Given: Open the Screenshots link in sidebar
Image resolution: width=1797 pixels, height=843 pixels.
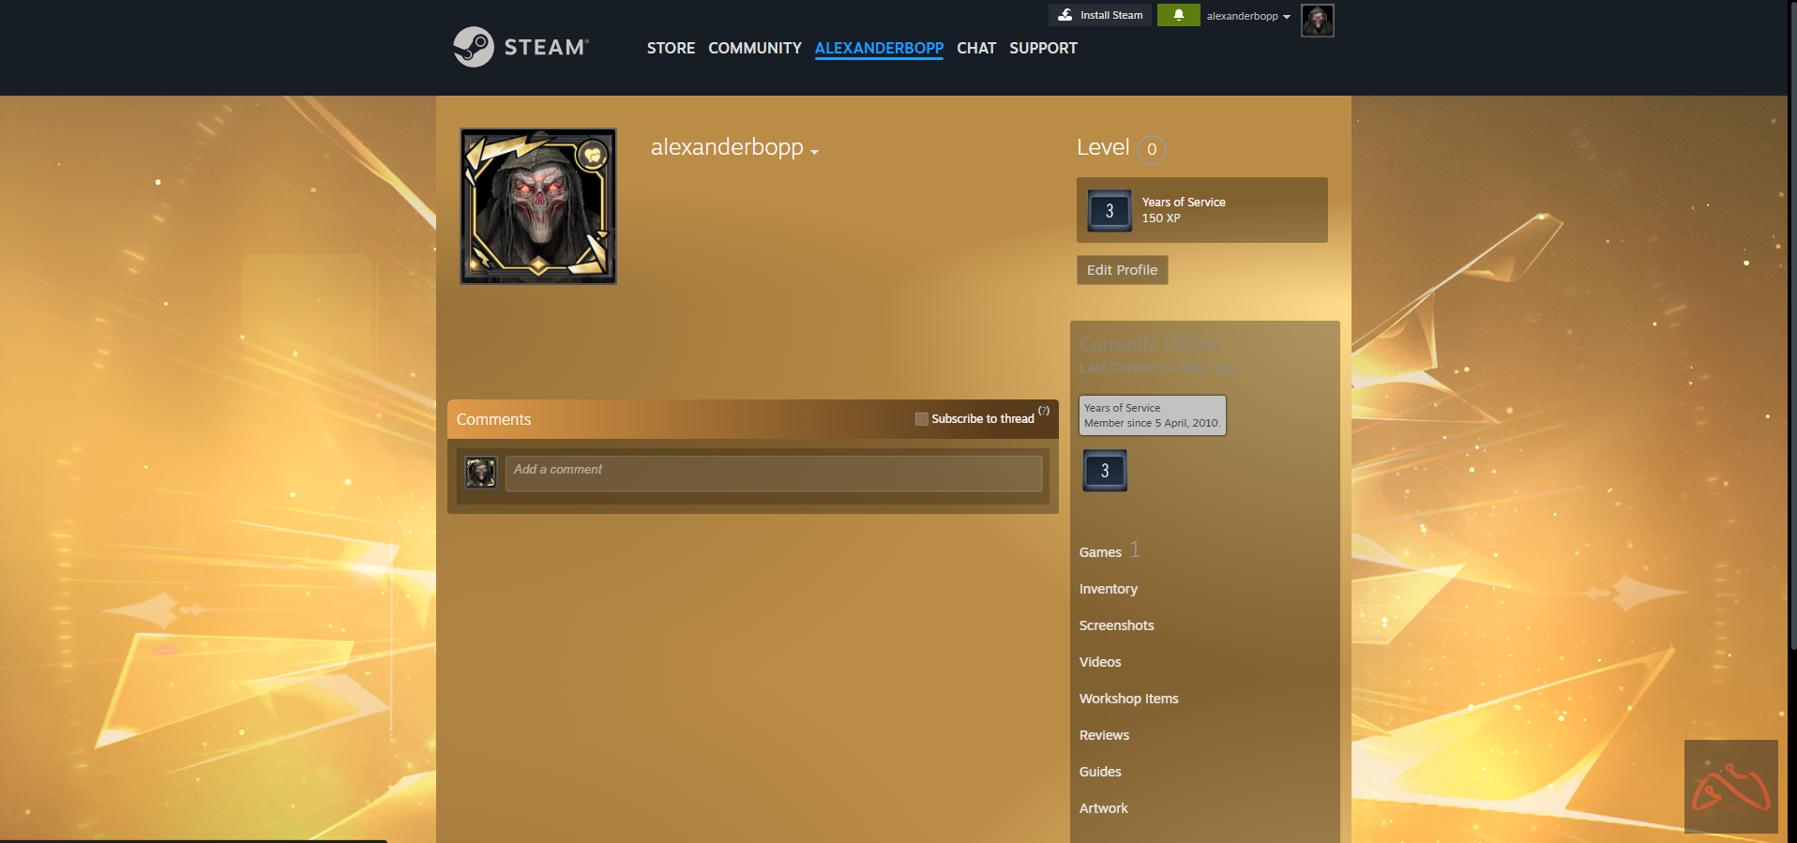Looking at the screenshot, I should click(1116, 625).
